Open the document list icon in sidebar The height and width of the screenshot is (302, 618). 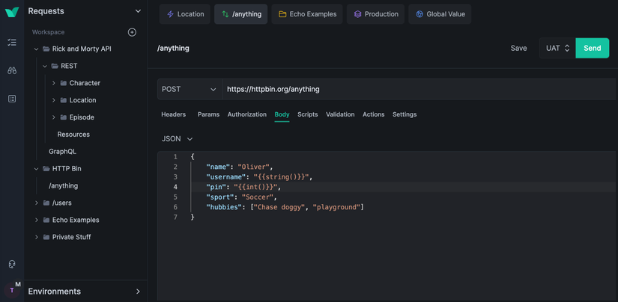(12, 99)
